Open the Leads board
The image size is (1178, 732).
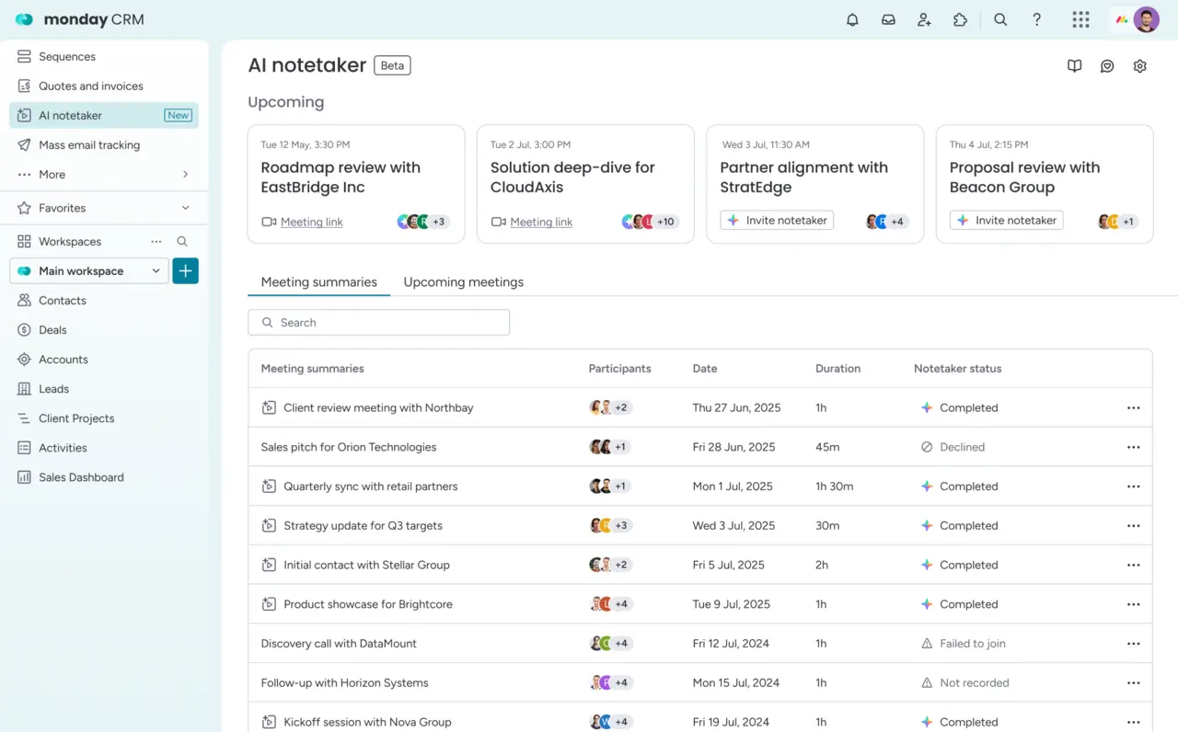[x=104, y=389]
